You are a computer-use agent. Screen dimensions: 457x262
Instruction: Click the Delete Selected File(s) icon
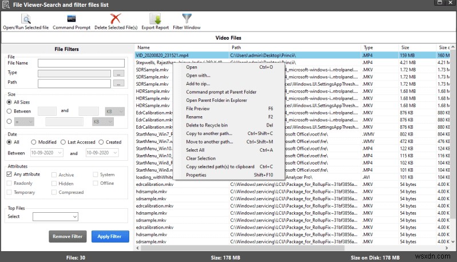116,19
